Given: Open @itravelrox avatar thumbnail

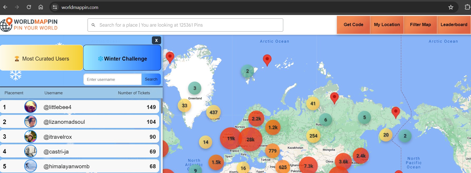Looking at the screenshot, I should pyautogui.click(x=31, y=137).
